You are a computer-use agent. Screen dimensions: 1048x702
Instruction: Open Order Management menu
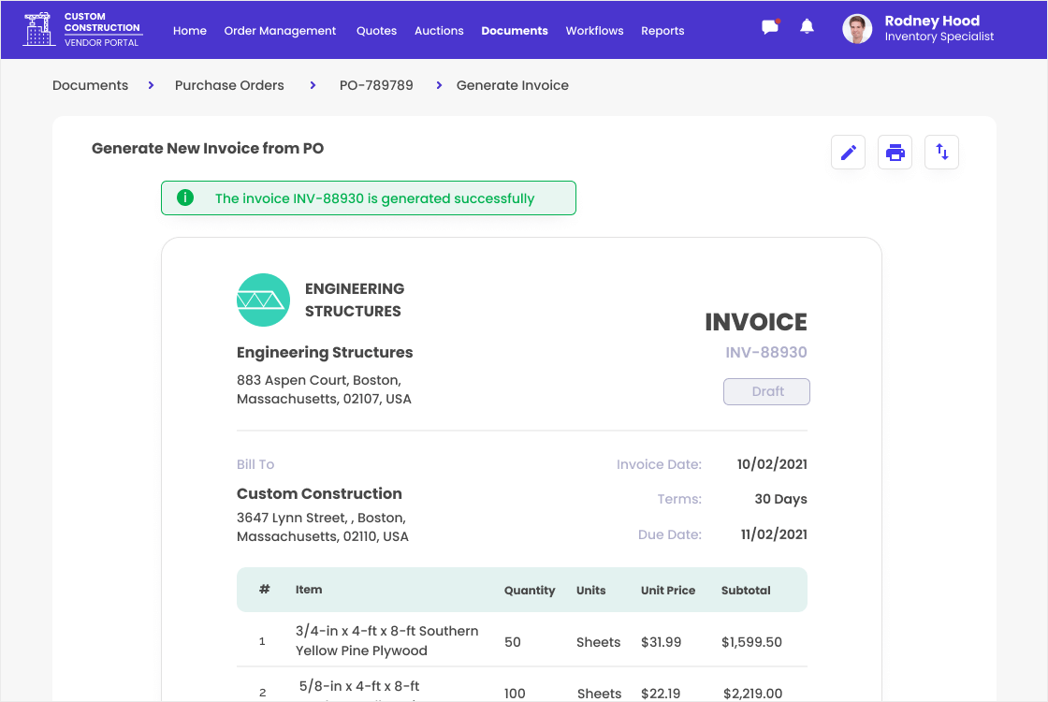click(280, 31)
